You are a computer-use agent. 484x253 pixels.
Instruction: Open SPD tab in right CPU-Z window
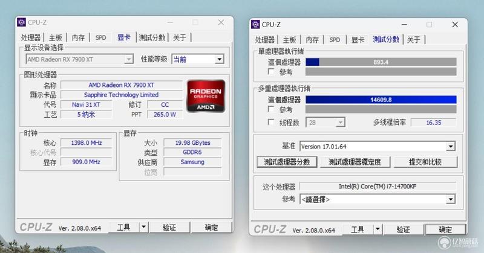click(x=335, y=40)
